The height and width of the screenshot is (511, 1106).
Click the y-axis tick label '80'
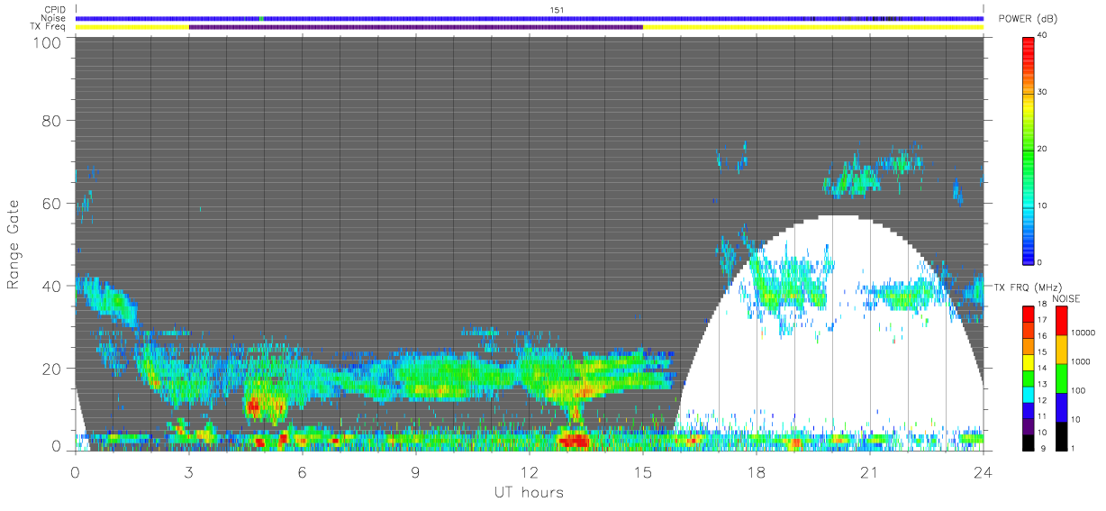[x=51, y=120]
